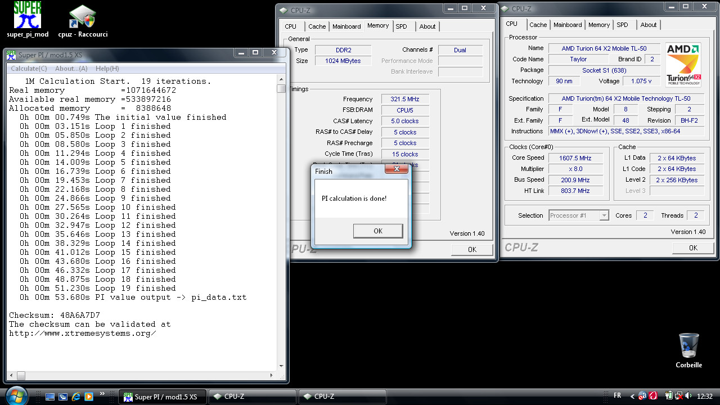Launch Internet Explorer from Quick Launch

click(76, 397)
